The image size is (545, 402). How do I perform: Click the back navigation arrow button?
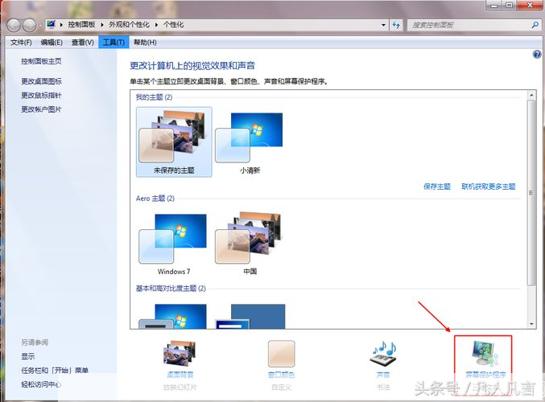(x=14, y=25)
